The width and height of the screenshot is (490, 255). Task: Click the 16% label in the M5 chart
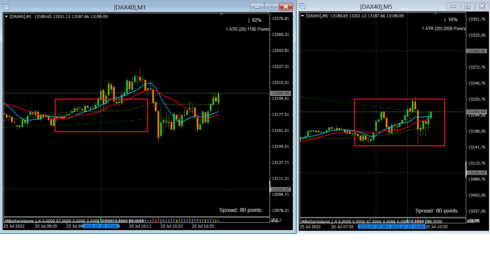(453, 20)
